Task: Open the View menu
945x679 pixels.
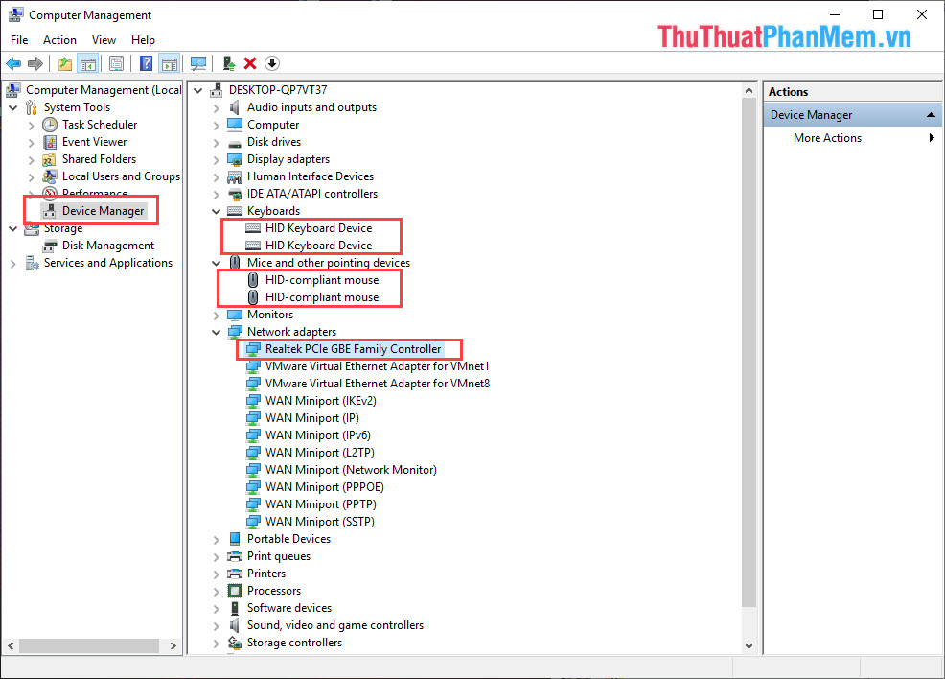Action: coord(104,39)
